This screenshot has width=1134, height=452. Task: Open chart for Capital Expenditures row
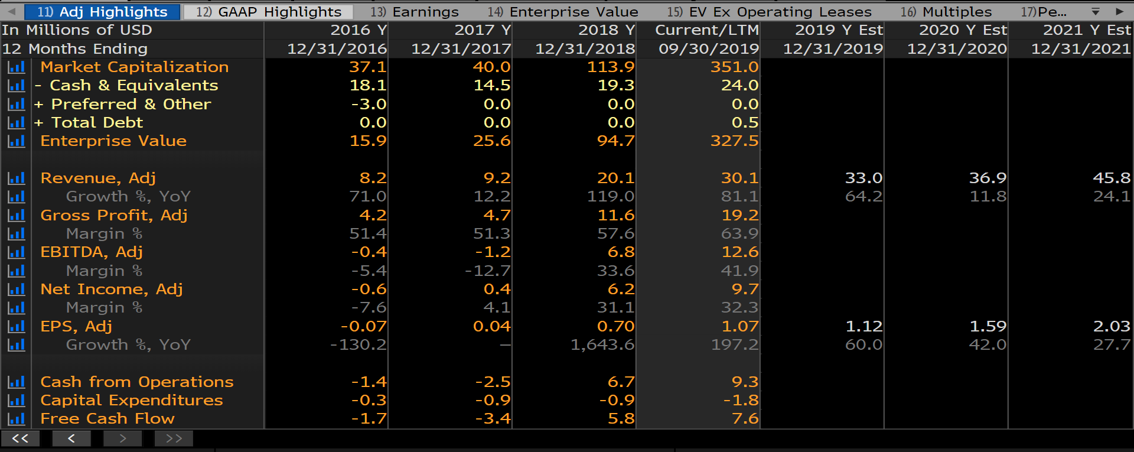pos(16,401)
